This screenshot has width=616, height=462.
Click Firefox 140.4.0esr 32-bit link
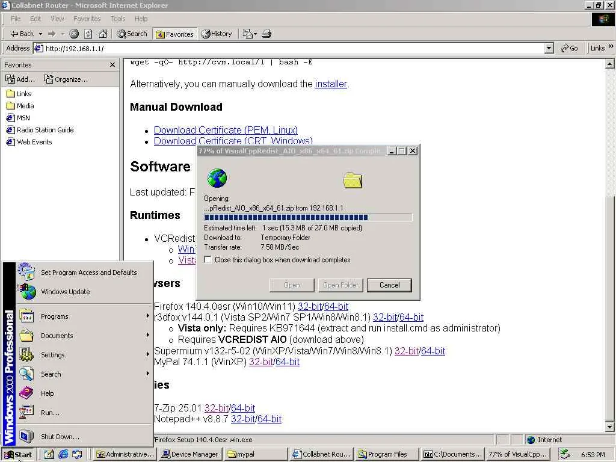pos(310,306)
